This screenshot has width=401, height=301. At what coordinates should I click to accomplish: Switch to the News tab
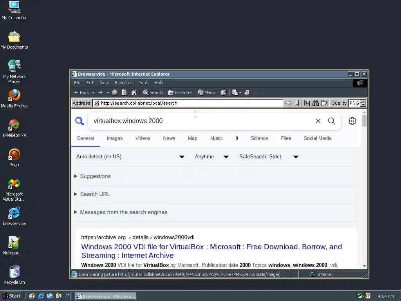click(x=169, y=138)
